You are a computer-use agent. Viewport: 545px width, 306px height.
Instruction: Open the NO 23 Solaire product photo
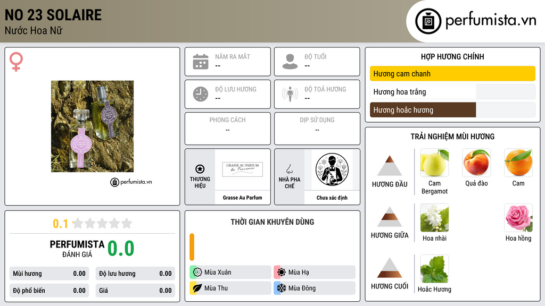click(x=92, y=126)
